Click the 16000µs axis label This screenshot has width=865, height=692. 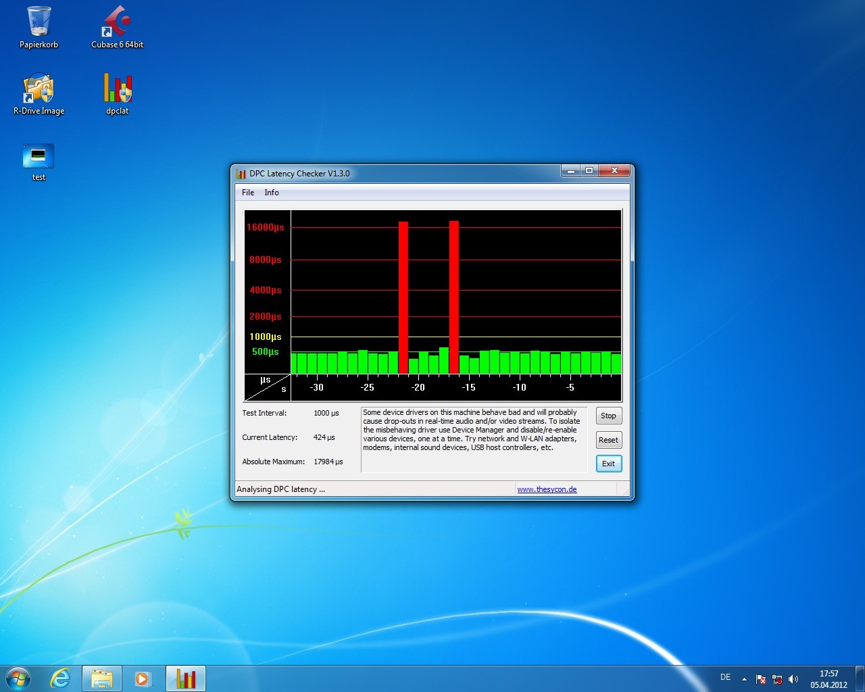[x=266, y=227]
